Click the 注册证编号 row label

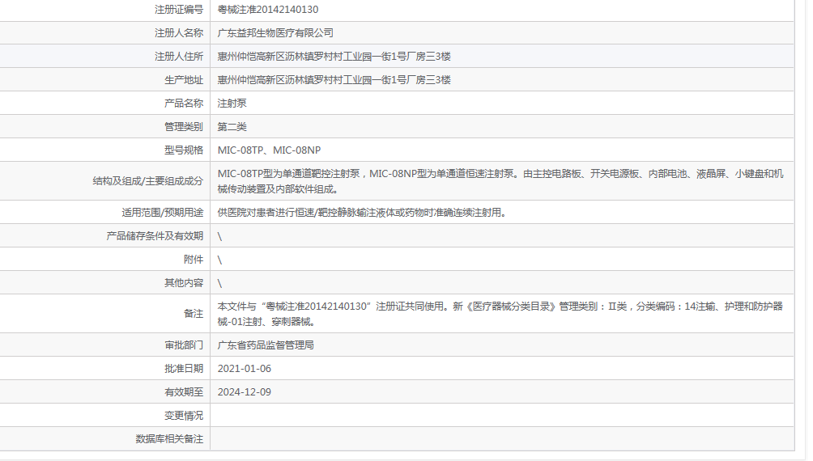coord(179,10)
